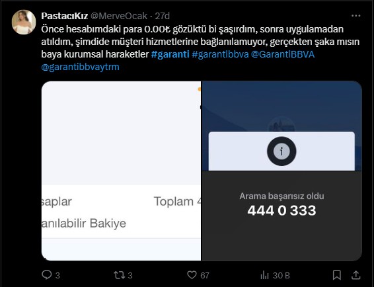Open the left account balance screenshot

[x=121, y=171]
